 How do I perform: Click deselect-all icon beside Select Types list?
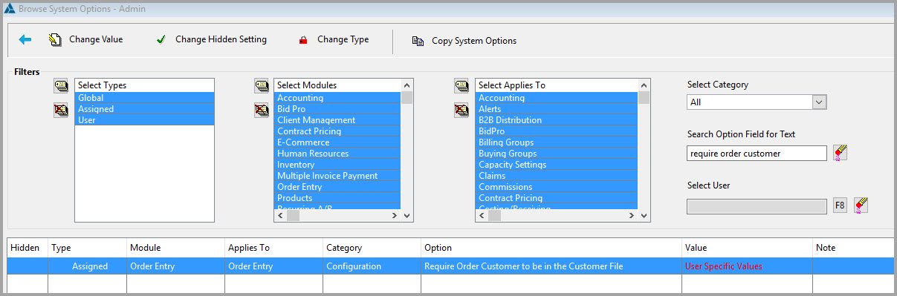coord(61,111)
